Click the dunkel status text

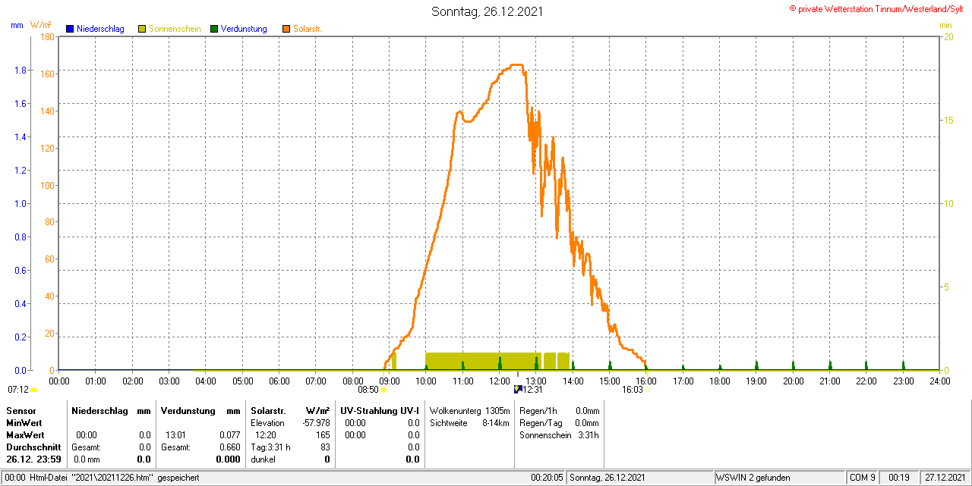[x=263, y=459]
